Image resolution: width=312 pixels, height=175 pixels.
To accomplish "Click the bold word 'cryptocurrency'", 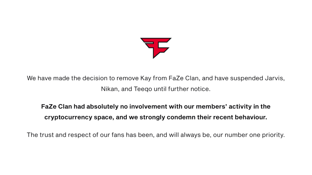I will tap(67, 118).
